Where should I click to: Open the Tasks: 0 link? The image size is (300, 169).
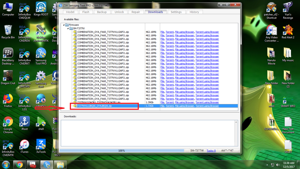(x=211, y=151)
